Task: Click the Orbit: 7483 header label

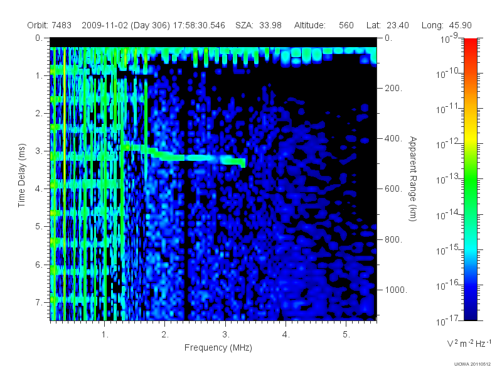Action: 50,25
